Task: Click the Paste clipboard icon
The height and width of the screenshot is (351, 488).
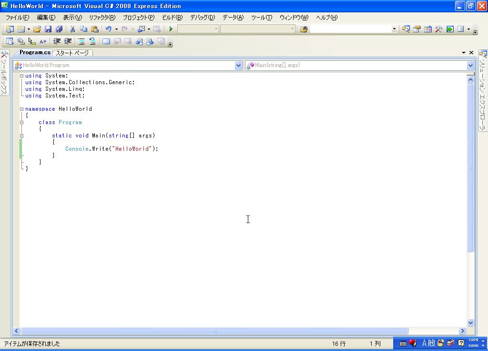Action: click(x=95, y=29)
